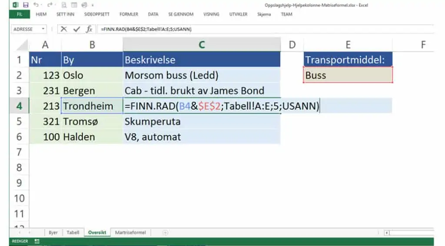
Task: Select the 'Oversikt' sheet tab
Action: point(97,233)
